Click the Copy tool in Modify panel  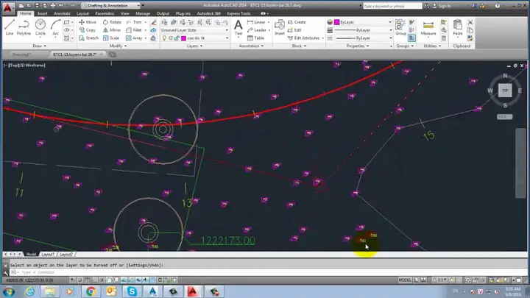click(88, 30)
